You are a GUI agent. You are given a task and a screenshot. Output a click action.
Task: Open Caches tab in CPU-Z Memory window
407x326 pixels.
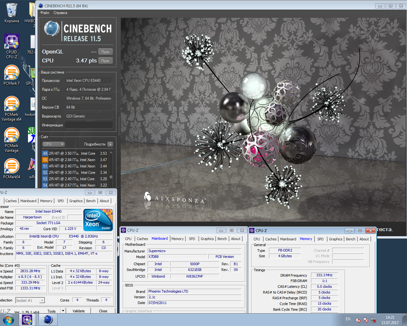tap(271, 239)
